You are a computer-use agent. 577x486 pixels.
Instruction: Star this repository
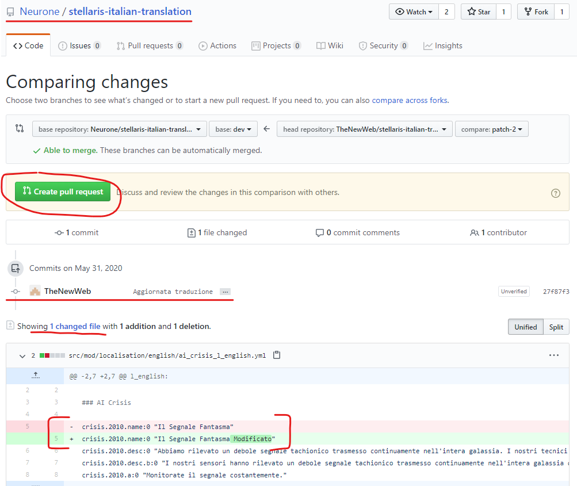click(x=479, y=12)
